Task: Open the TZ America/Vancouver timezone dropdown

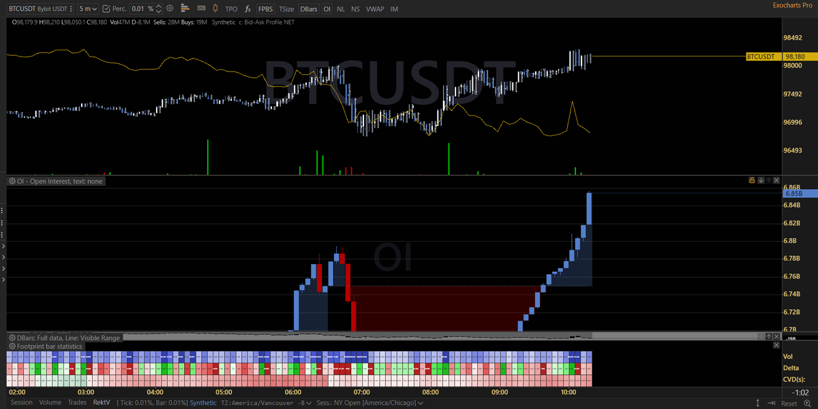Action: coord(266,403)
